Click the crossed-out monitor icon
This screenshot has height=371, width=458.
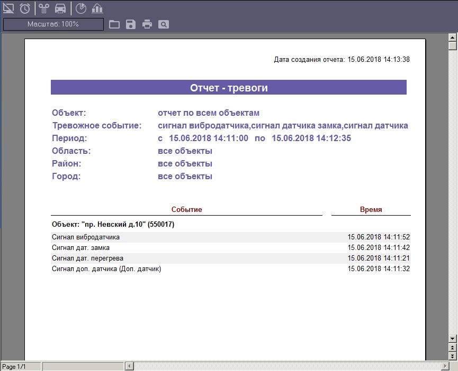click(x=8, y=8)
